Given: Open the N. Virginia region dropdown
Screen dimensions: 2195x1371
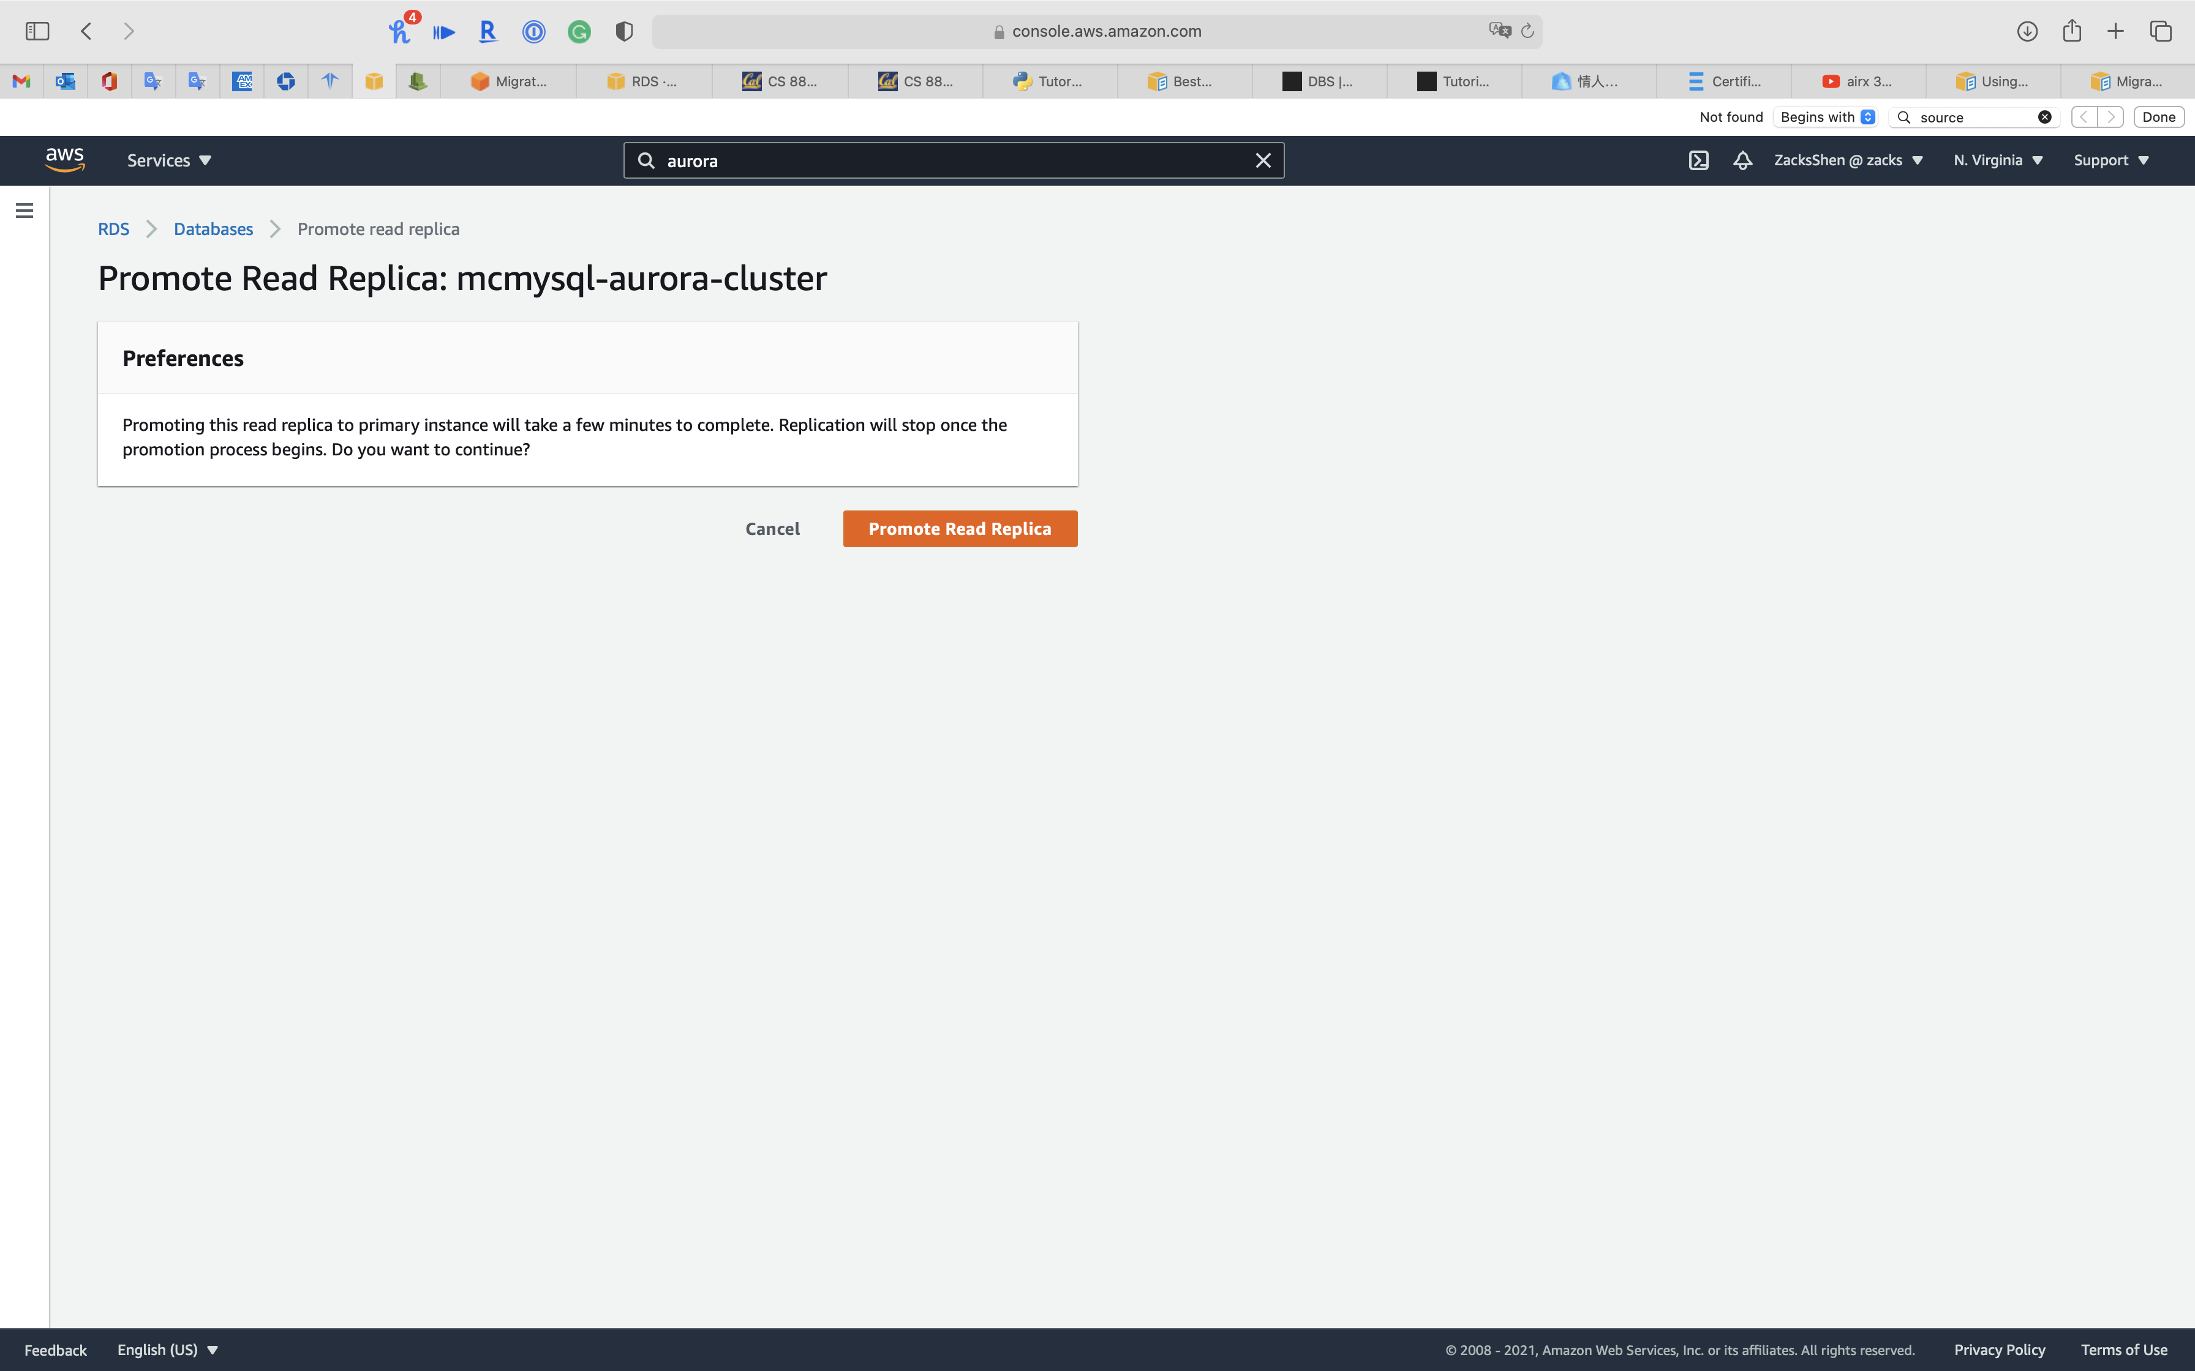Looking at the screenshot, I should (x=1998, y=160).
